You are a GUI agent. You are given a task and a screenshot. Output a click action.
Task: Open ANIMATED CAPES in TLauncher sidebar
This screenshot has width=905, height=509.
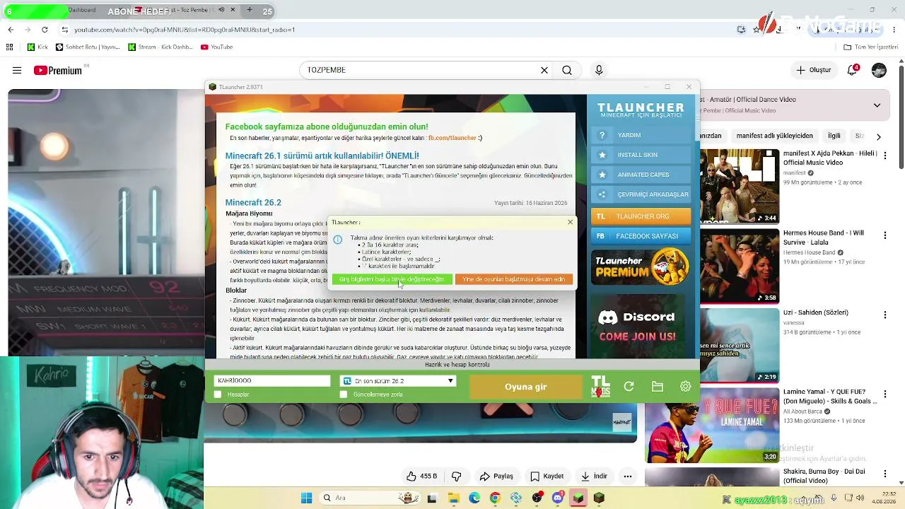[x=640, y=175]
